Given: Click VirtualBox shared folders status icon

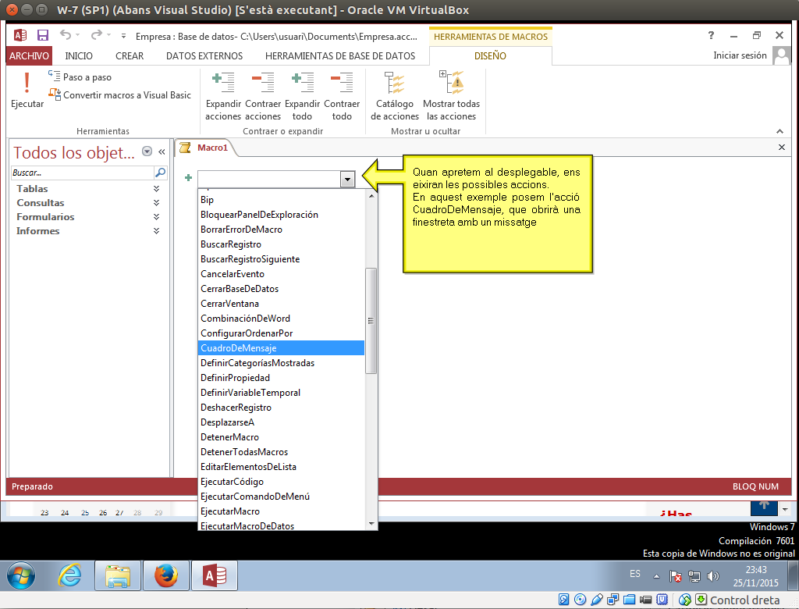Looking at the screenshot, I should 630,600.
